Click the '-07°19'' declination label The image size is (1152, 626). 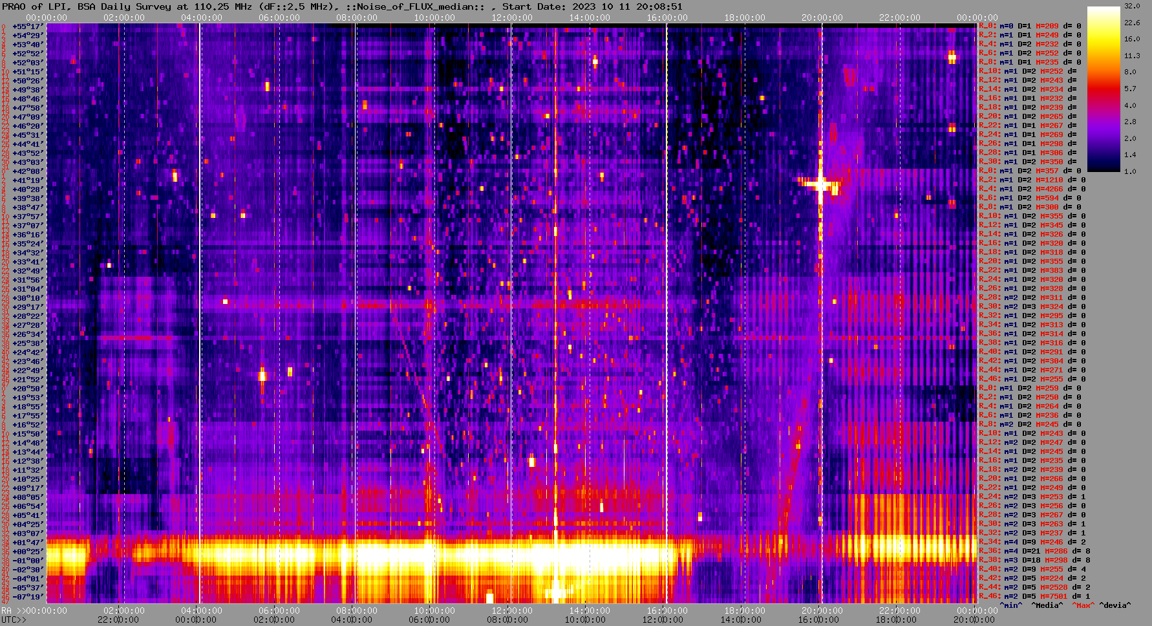[27, 597]
